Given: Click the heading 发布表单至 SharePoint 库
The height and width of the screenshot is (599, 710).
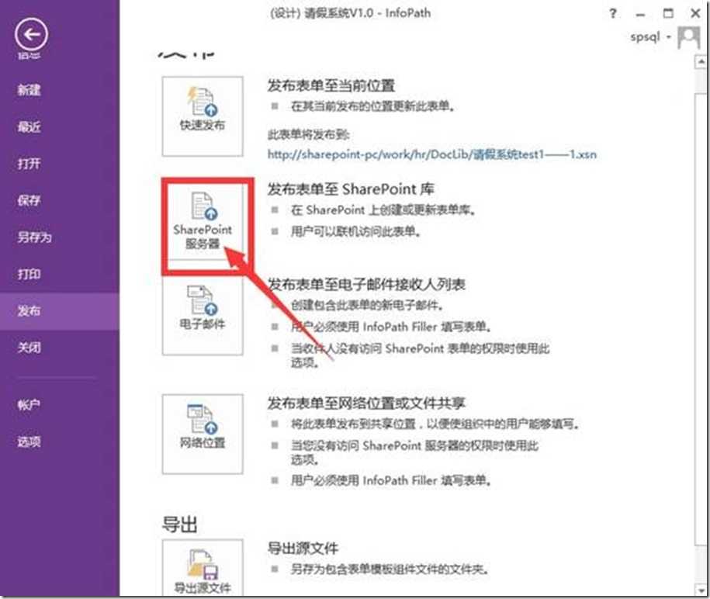Looking at the screenshot, I should [351, 189].
